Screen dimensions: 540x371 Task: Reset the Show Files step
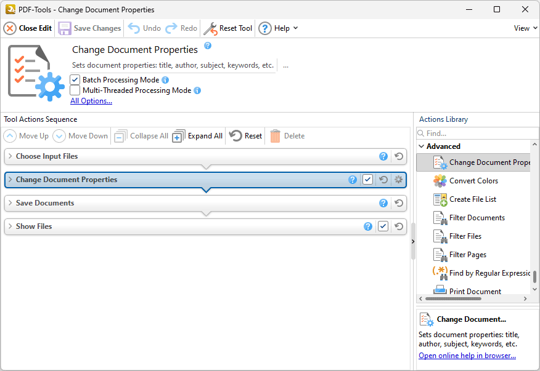coord(399,226)
